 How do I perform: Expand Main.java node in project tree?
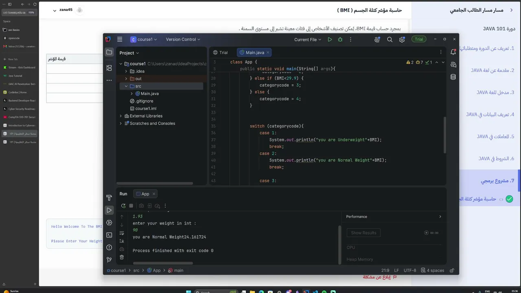coord(131,94)
